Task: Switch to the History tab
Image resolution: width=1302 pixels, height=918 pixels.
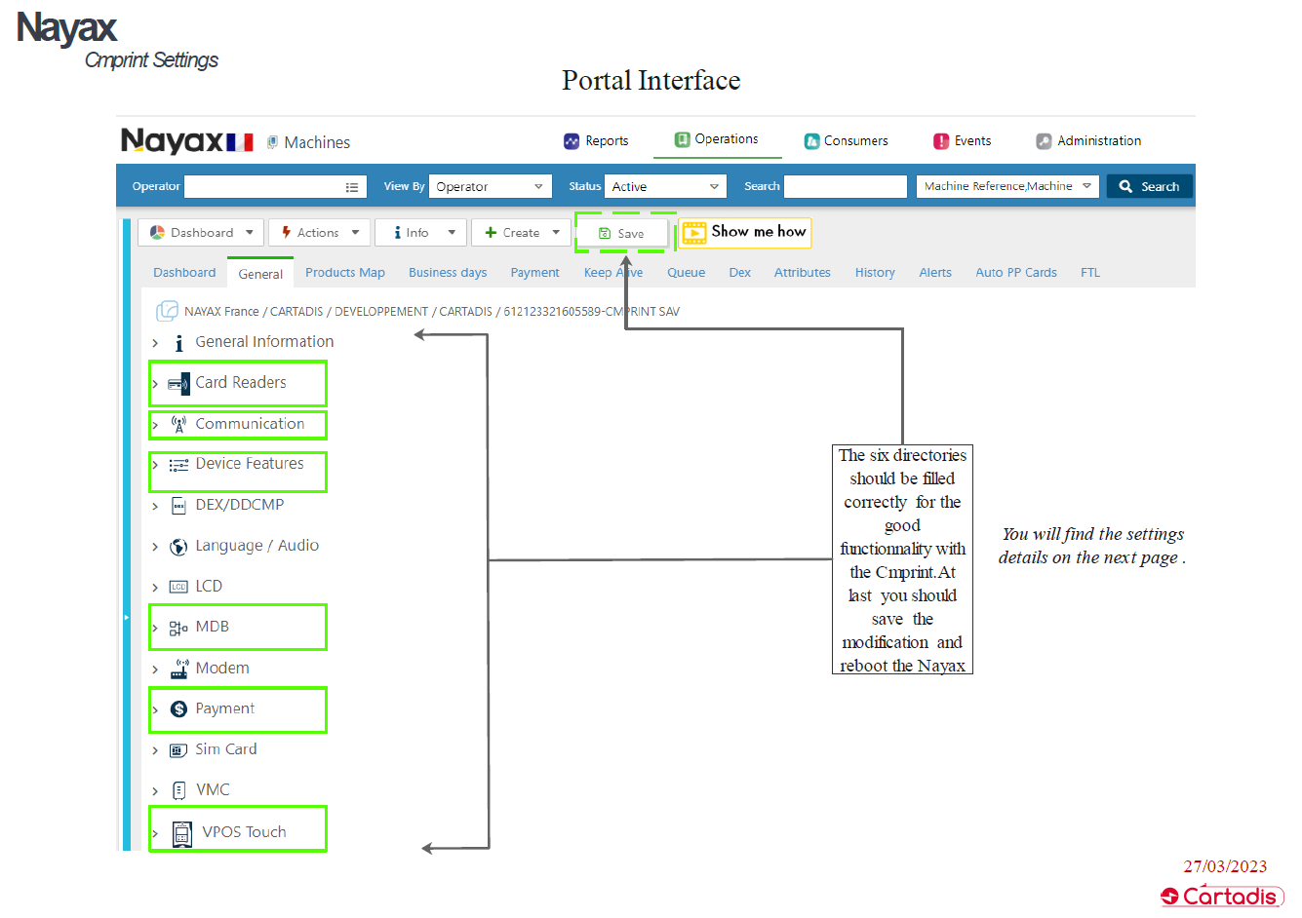Action: [x=875, y=273]
